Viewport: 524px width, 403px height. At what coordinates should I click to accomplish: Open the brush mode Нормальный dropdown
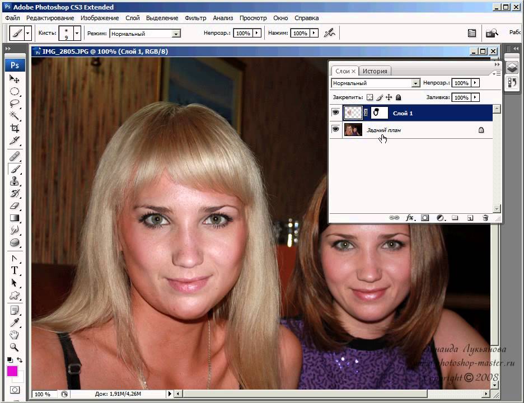click(x=144, y=34)
